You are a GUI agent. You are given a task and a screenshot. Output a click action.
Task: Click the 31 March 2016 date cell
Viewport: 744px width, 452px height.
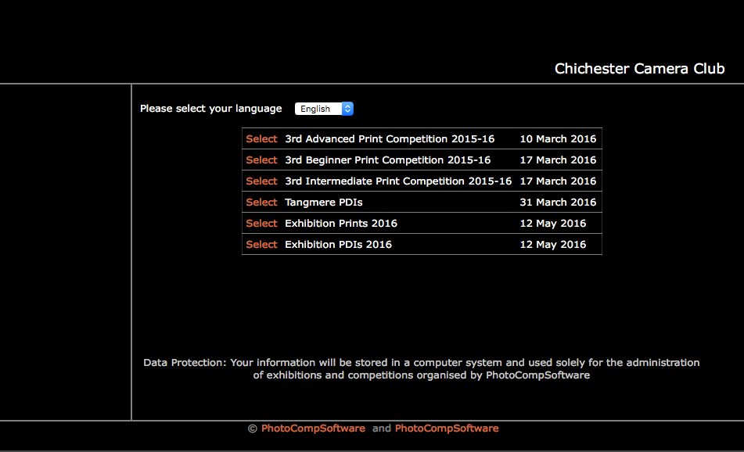tap(558, 202)
